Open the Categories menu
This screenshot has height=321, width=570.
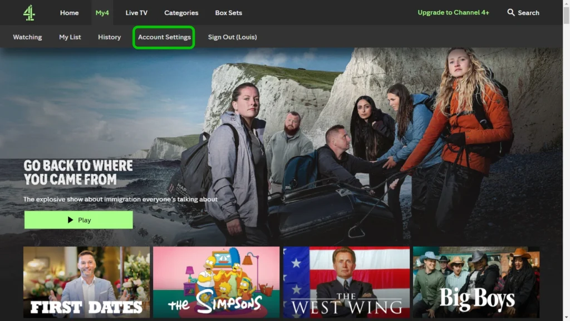181,13
